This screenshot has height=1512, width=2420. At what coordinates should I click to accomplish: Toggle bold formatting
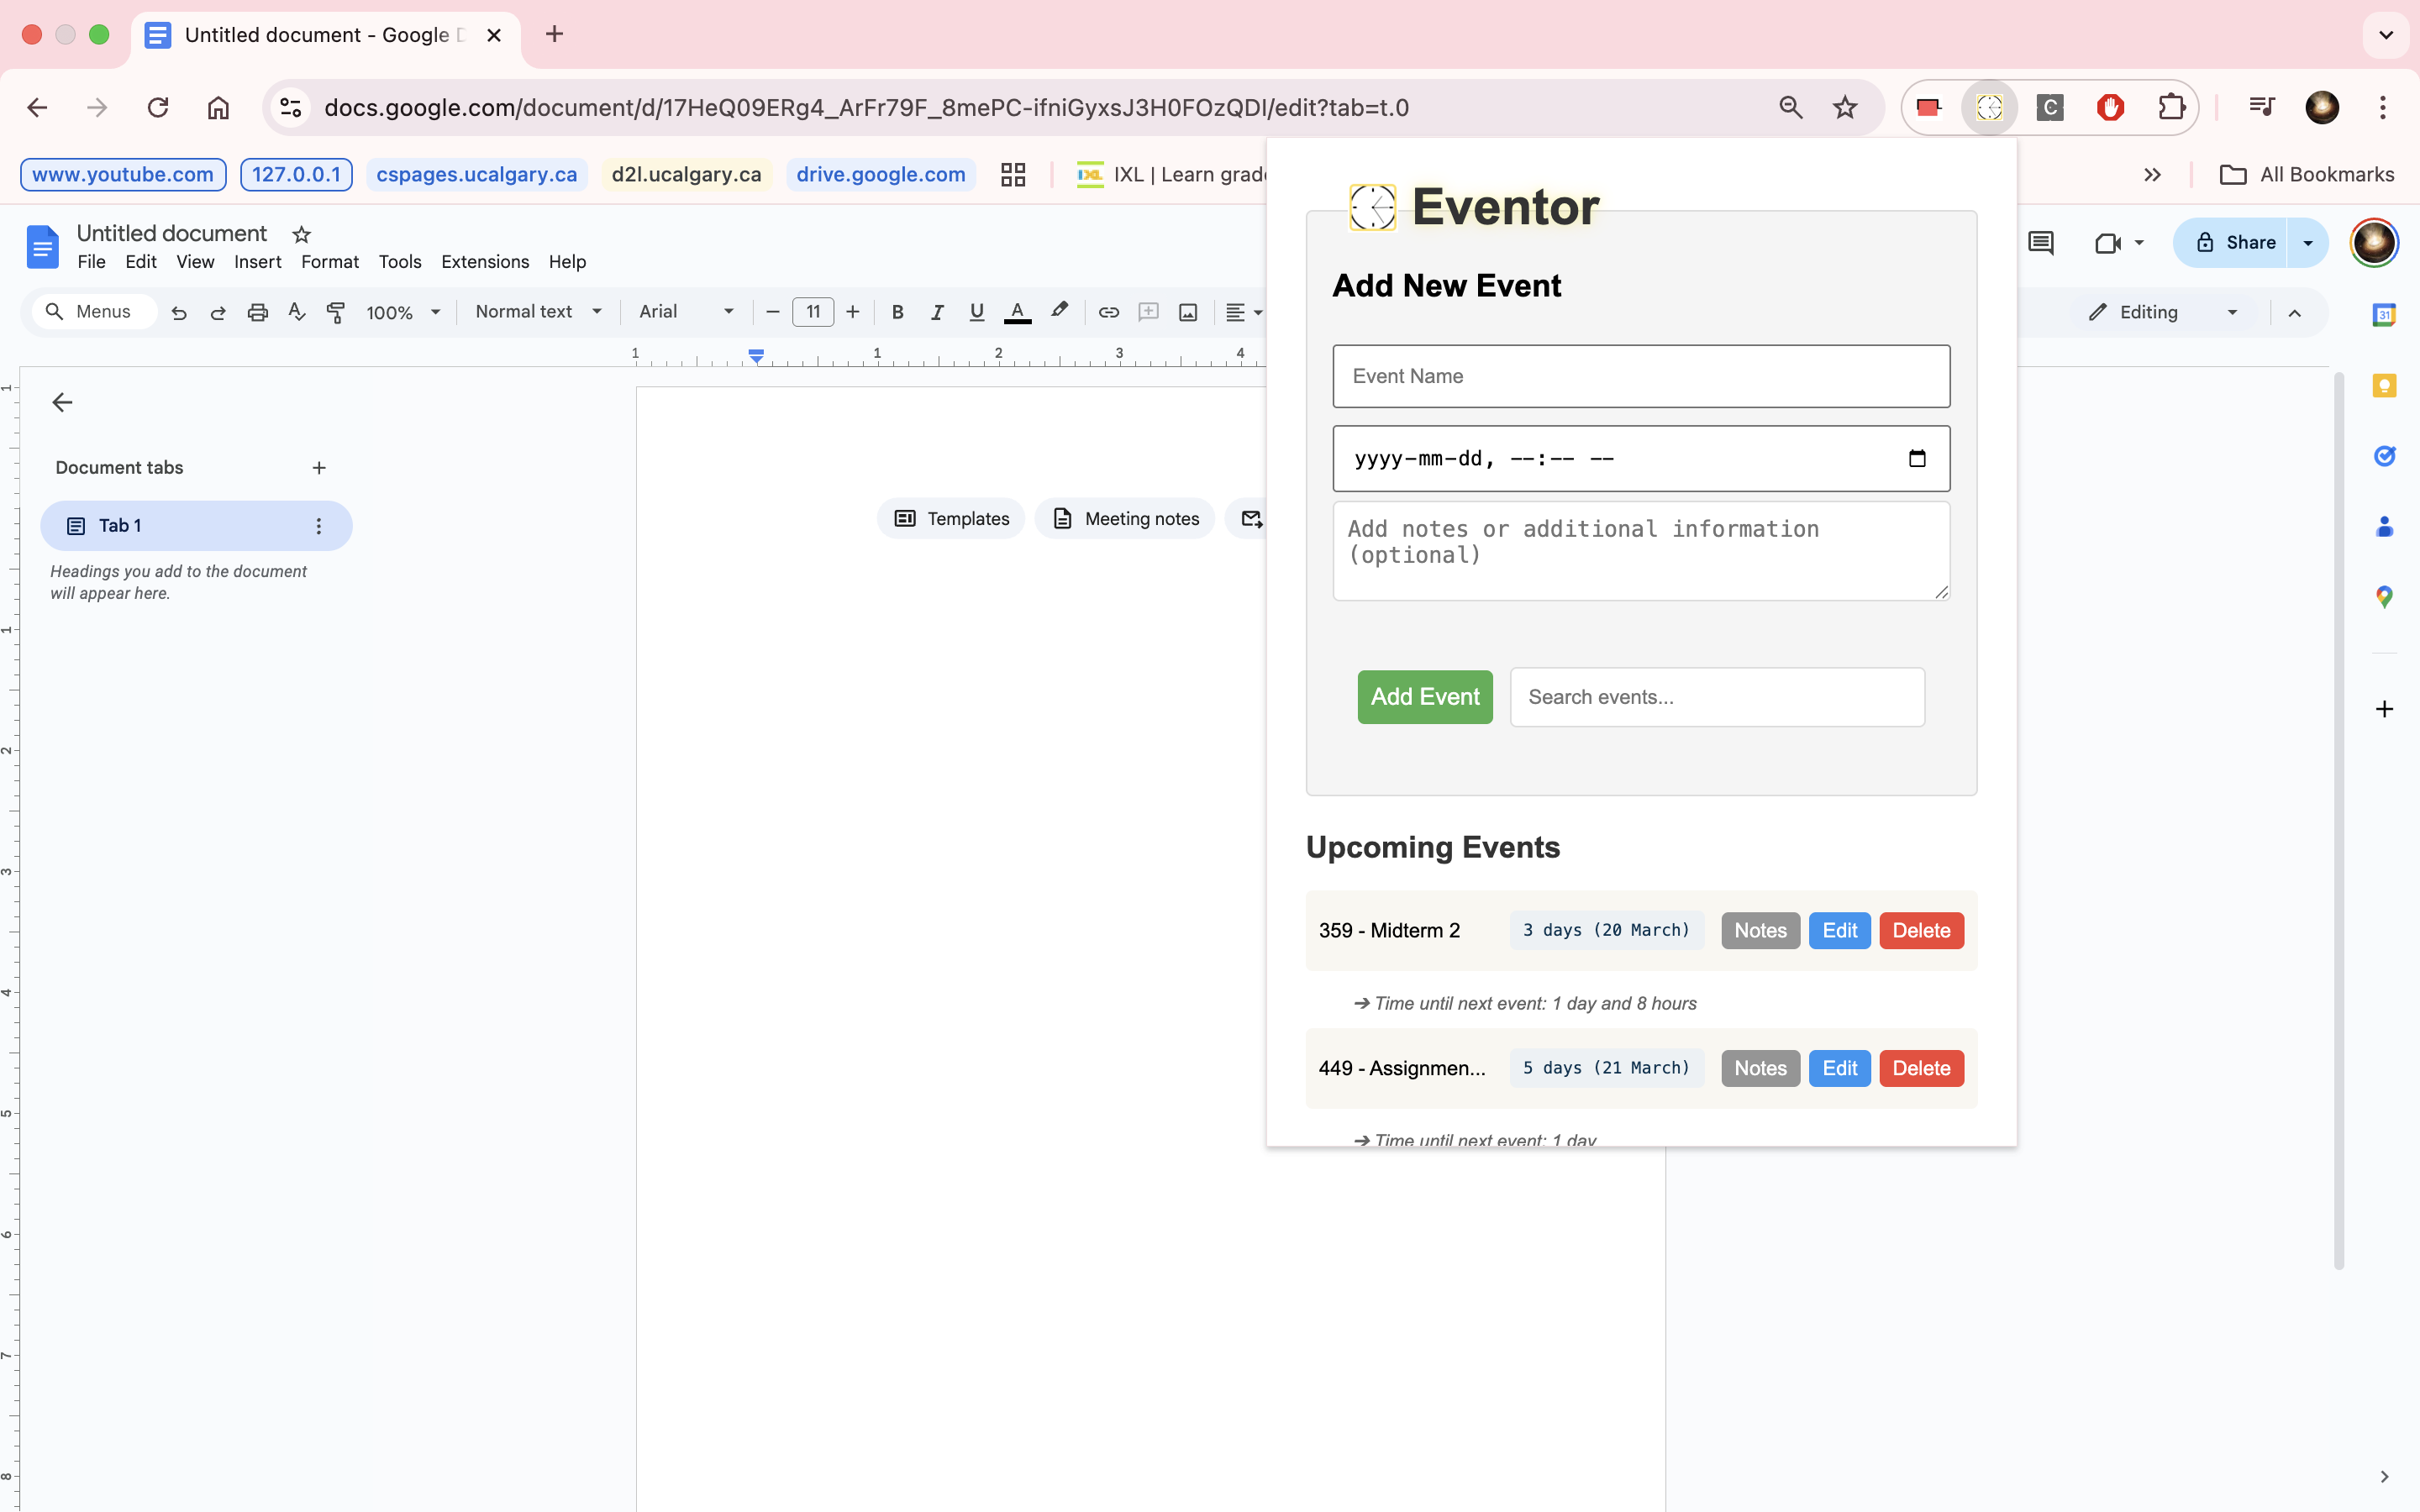click(897, 312)
